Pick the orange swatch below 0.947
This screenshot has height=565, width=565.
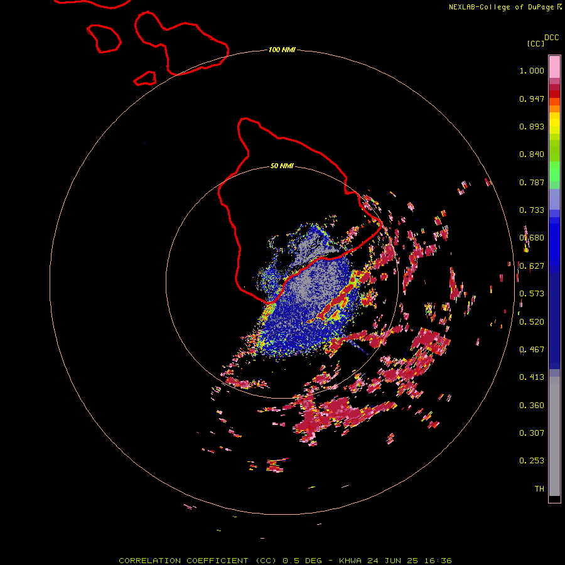click(554, 109)
